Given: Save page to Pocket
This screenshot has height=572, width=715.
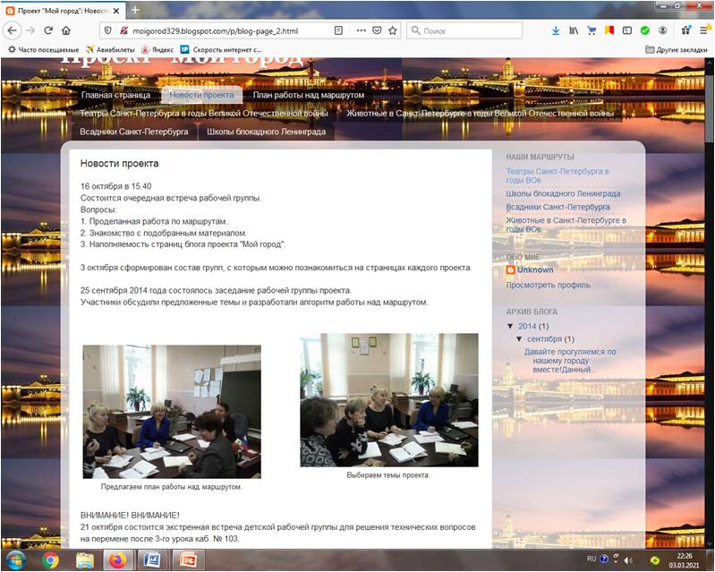Looking at the screenshot, I should 377,30.
